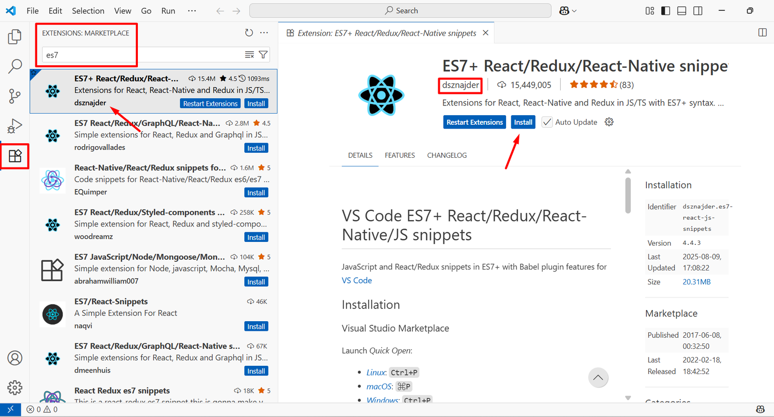Open the Run and Debug view

pos(15,126)
